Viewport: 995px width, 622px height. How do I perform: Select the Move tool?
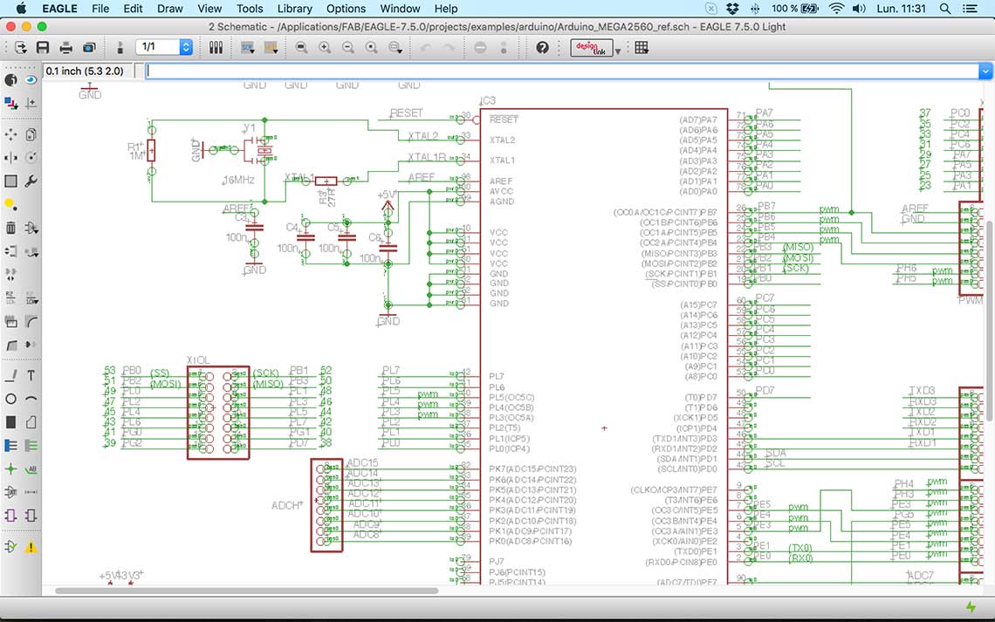10,134
